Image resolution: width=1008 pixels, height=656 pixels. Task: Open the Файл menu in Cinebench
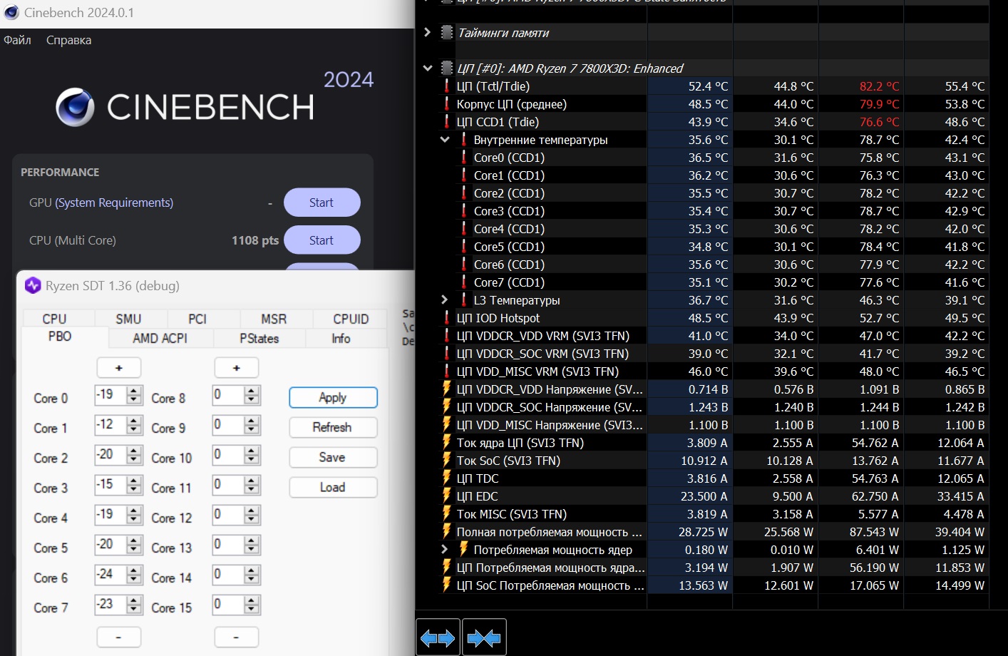(17, 40)
